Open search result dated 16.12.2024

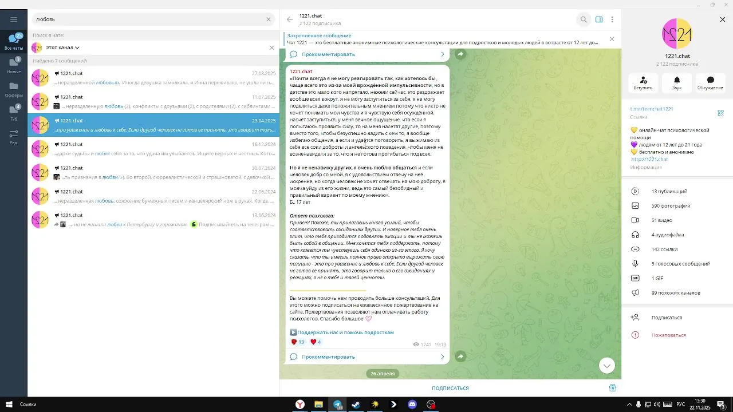(x=153, y=149)
